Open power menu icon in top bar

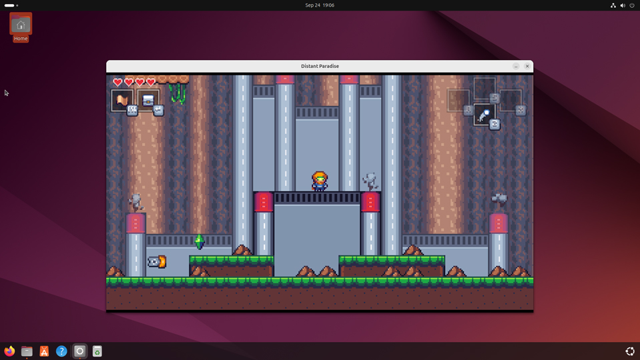(x=632, y=5)
